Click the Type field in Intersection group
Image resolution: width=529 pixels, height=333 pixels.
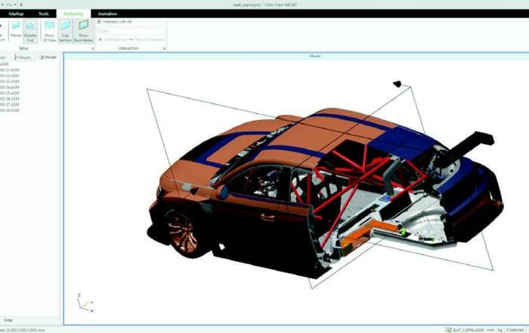point(131,31)
